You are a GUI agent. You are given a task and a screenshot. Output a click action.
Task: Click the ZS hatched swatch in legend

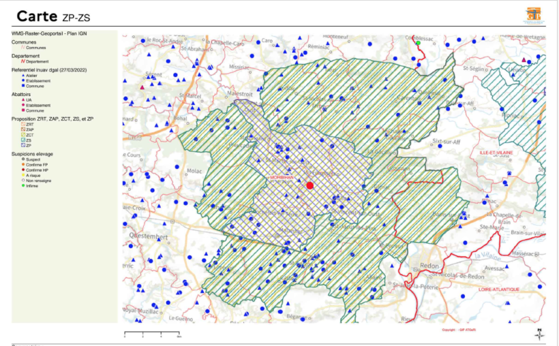[23, 140]
